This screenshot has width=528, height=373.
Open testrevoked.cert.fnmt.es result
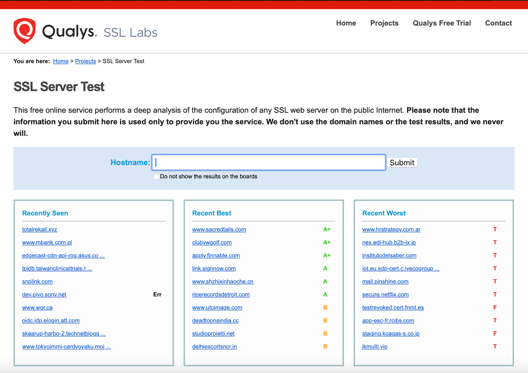(x=393, y=308)
